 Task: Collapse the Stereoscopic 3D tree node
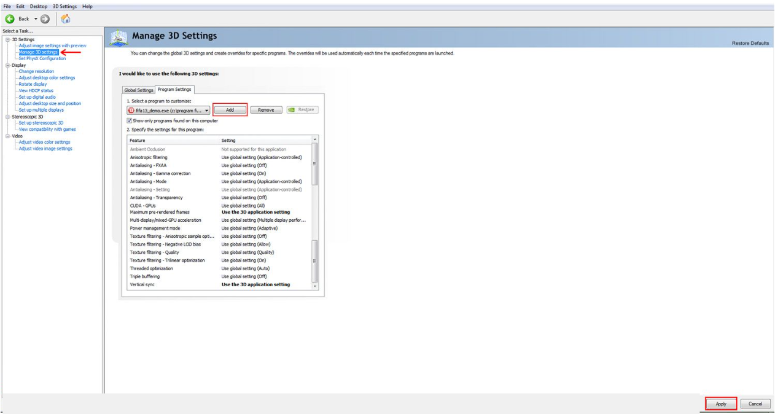click(7, 116)
